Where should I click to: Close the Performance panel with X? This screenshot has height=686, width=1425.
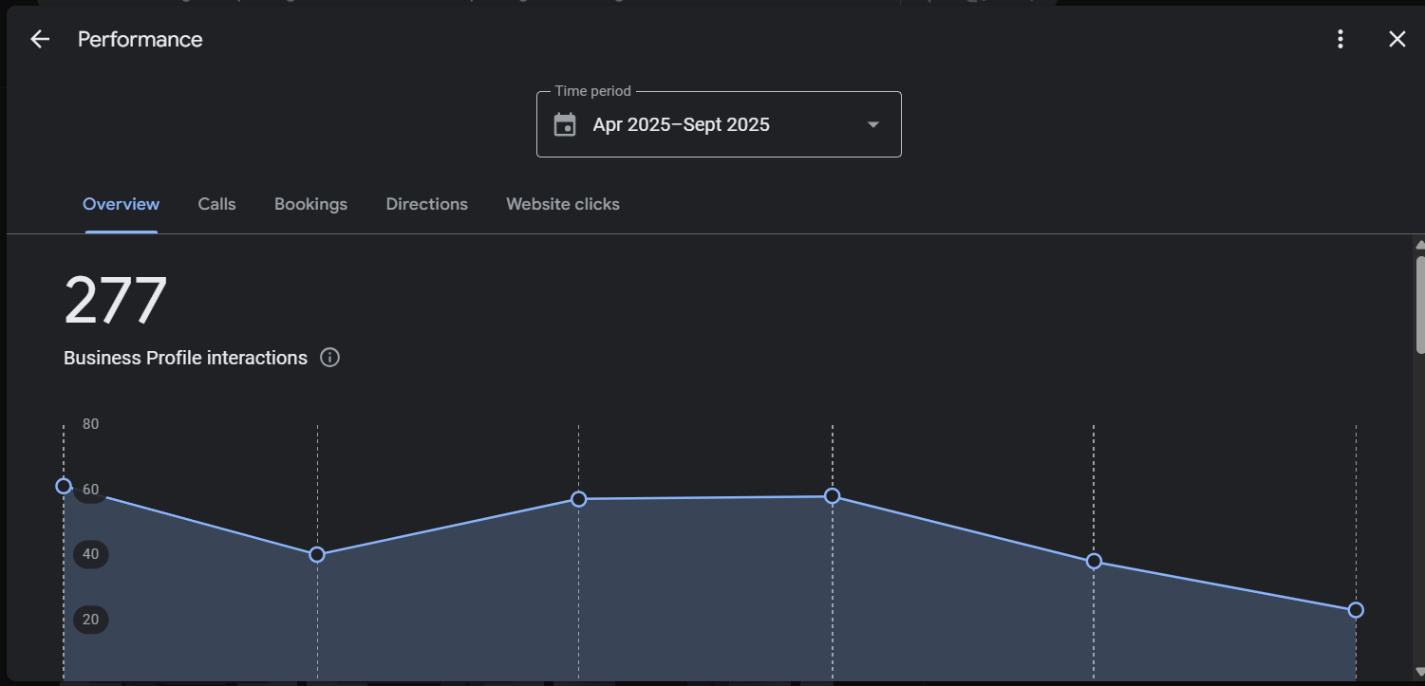point(1397,39)
